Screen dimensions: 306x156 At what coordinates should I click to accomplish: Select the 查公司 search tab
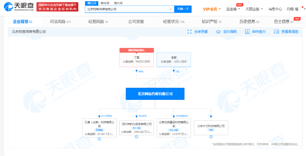coord(92,3)
